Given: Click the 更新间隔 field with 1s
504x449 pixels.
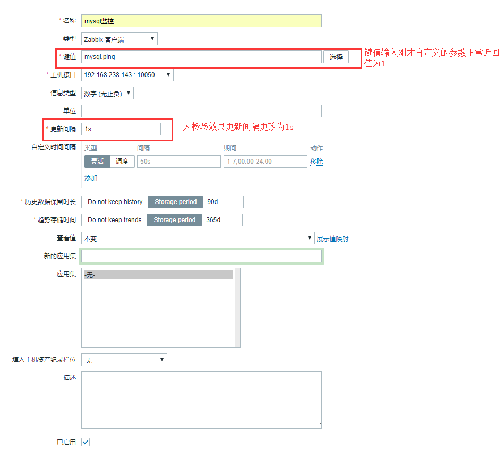Looking at the screenshot, I should click(121, 129).
